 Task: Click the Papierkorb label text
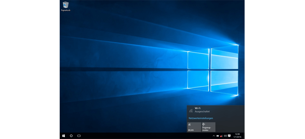tap(66, 10)
